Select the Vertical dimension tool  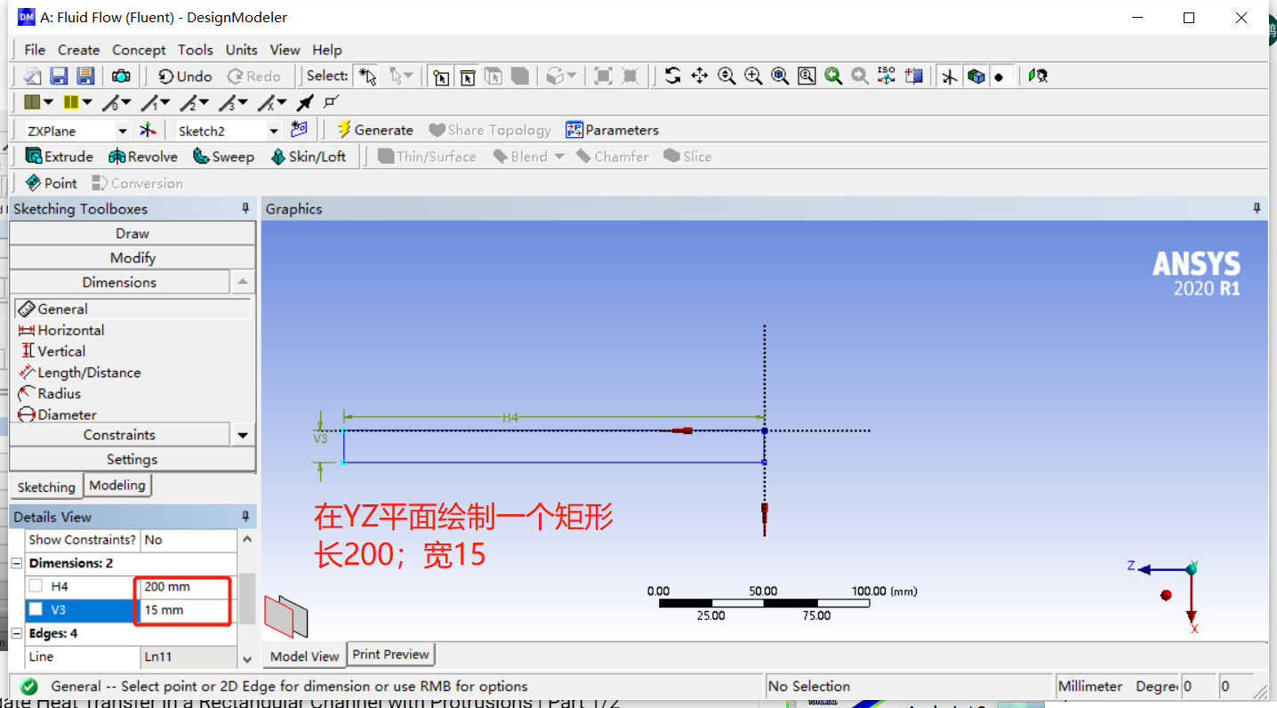[52, 351]
